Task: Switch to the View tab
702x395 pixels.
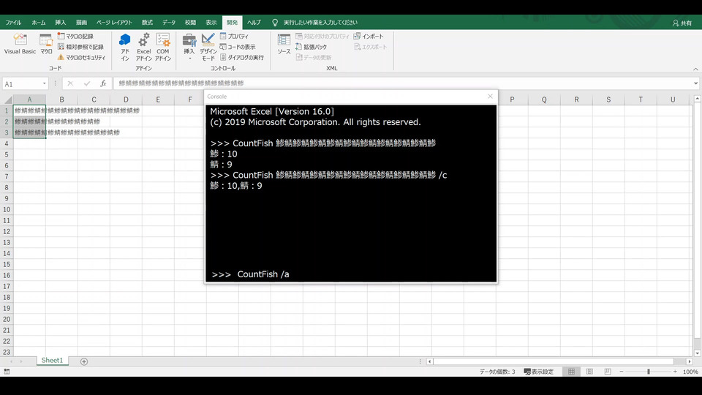Action: point(211,23)
